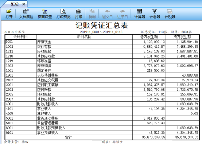Select the 固定资产 debit amount 219,500.00
Image resolution: width=202 pixels, height=144 pixels.
click(x=149, y=70)
